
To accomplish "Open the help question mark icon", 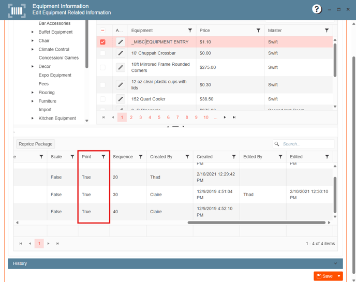I will coord(317,9).
